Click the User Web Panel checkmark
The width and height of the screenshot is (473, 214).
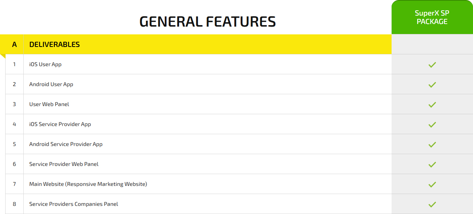[432, 105]
